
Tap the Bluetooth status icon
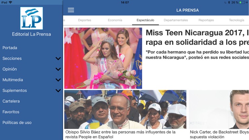click(229, 2)
